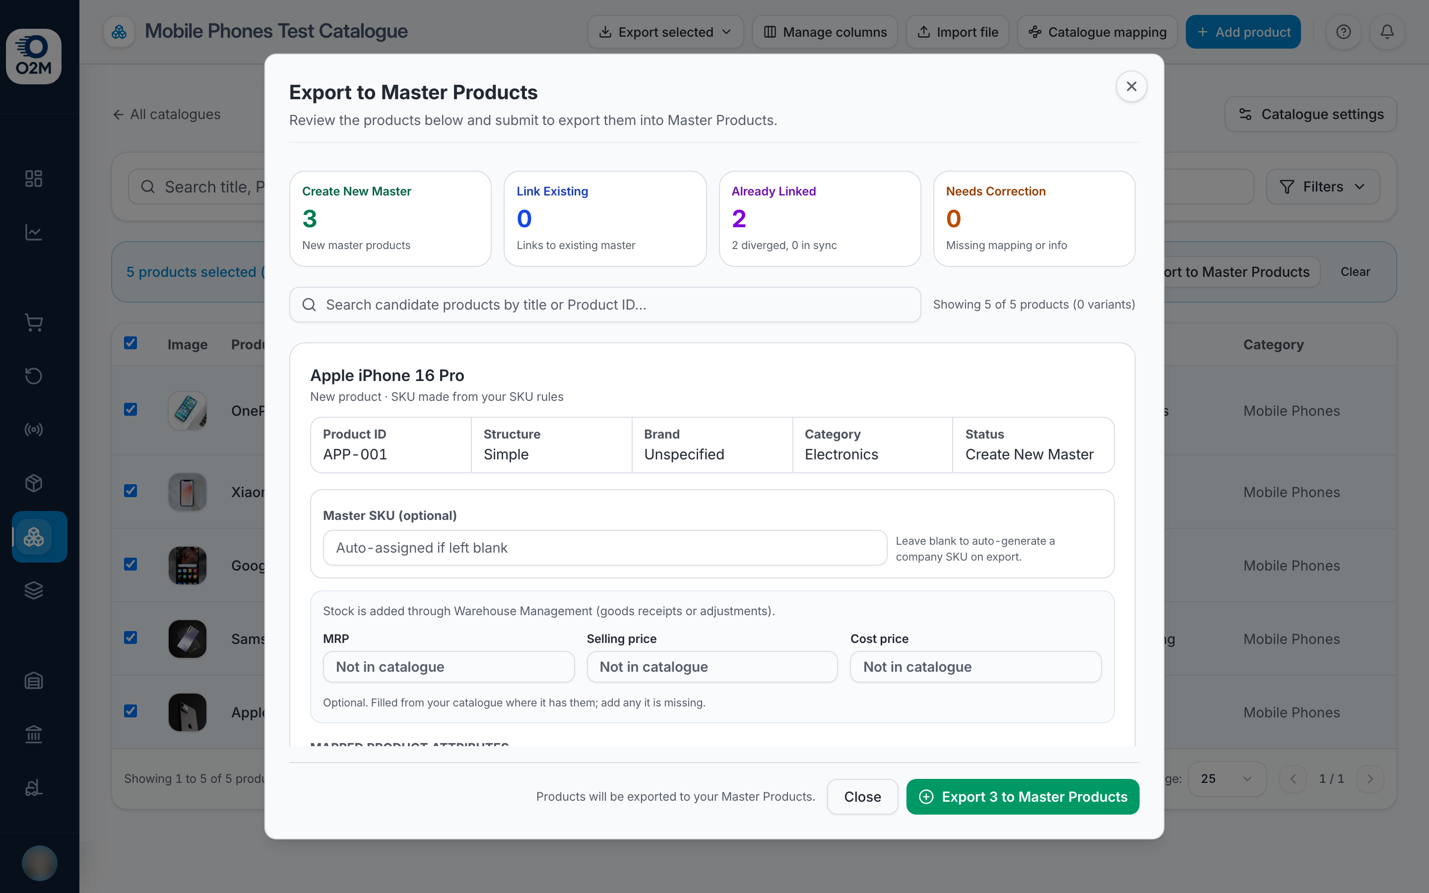The image size is (1429, 893).
Task: Click the catalogue icon beside page title
Action: [119, 32]
